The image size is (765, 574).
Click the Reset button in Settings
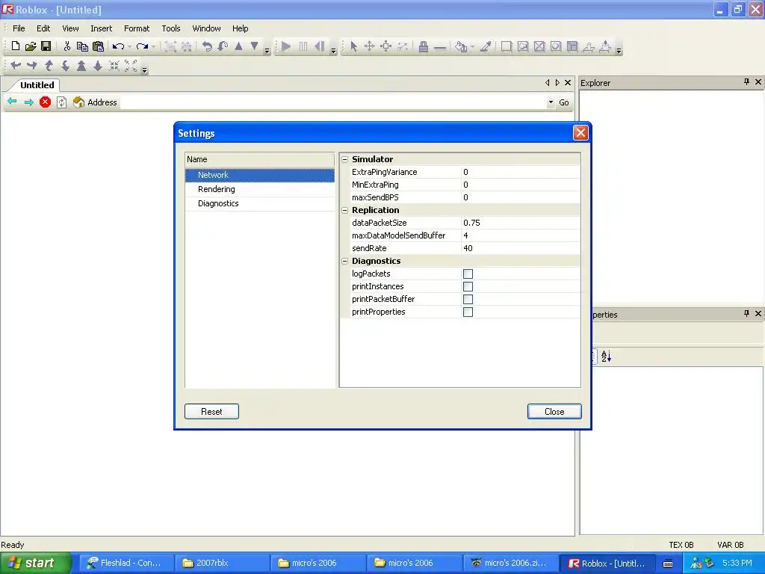coord(211,412)
